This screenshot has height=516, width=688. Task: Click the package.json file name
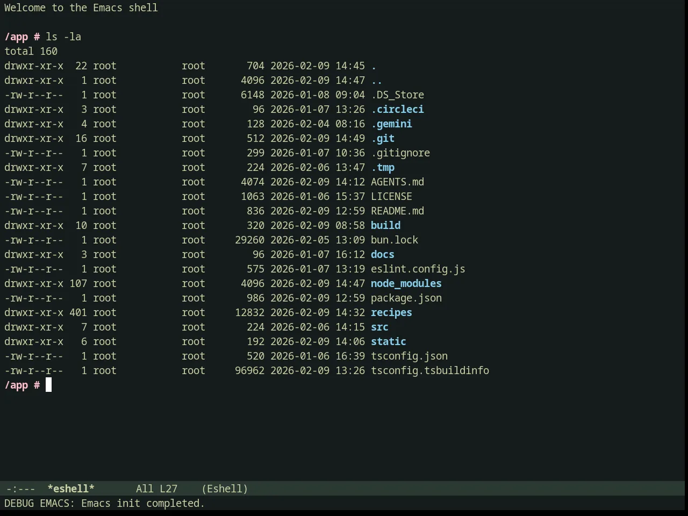click(x=406, y=298)
